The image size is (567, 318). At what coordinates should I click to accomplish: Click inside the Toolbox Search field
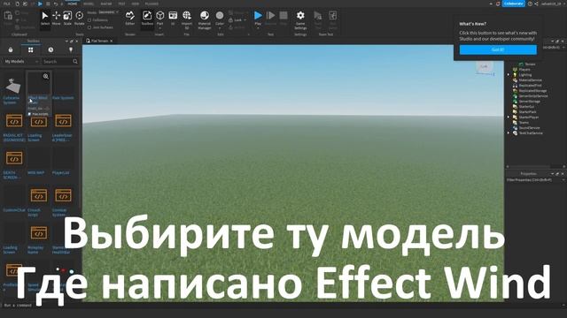coord(57,61)
